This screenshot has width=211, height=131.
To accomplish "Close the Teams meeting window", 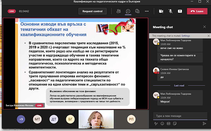I will click(x=207, y=1).
